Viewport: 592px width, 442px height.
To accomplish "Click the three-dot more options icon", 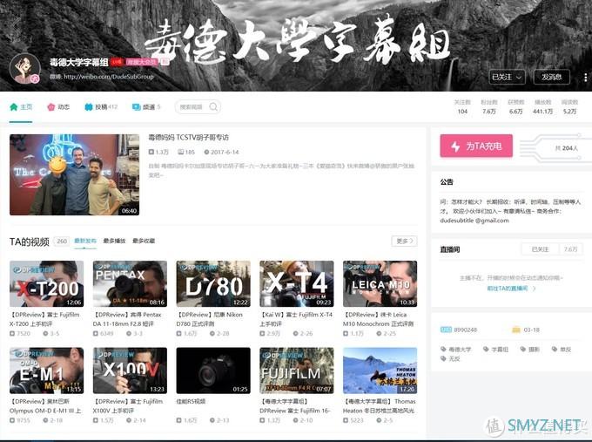I will [x=585, y=77].
